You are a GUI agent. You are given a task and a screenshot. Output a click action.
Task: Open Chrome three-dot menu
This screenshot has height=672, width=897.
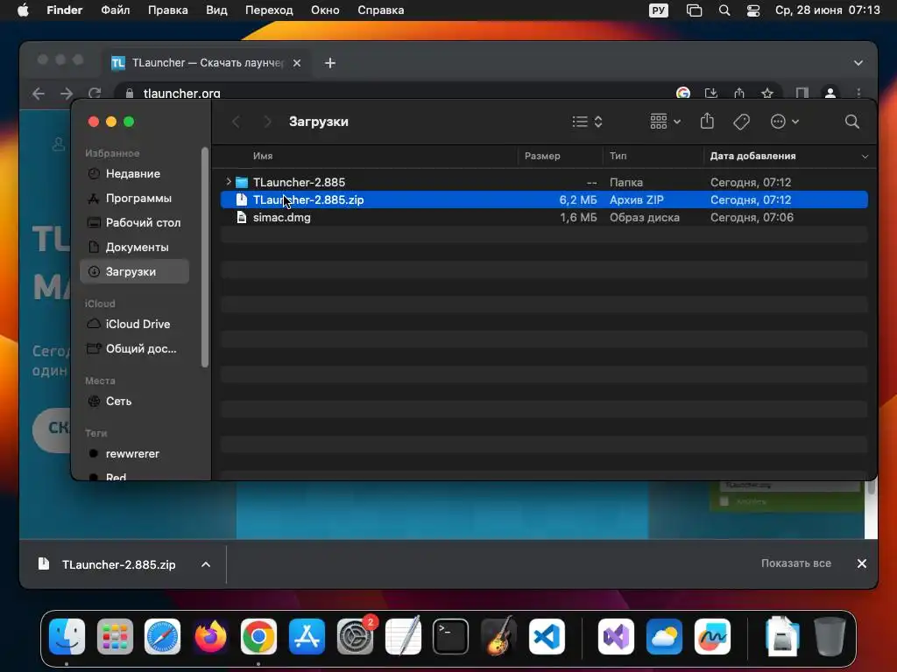pyautogui.click(x=858, y=93)
